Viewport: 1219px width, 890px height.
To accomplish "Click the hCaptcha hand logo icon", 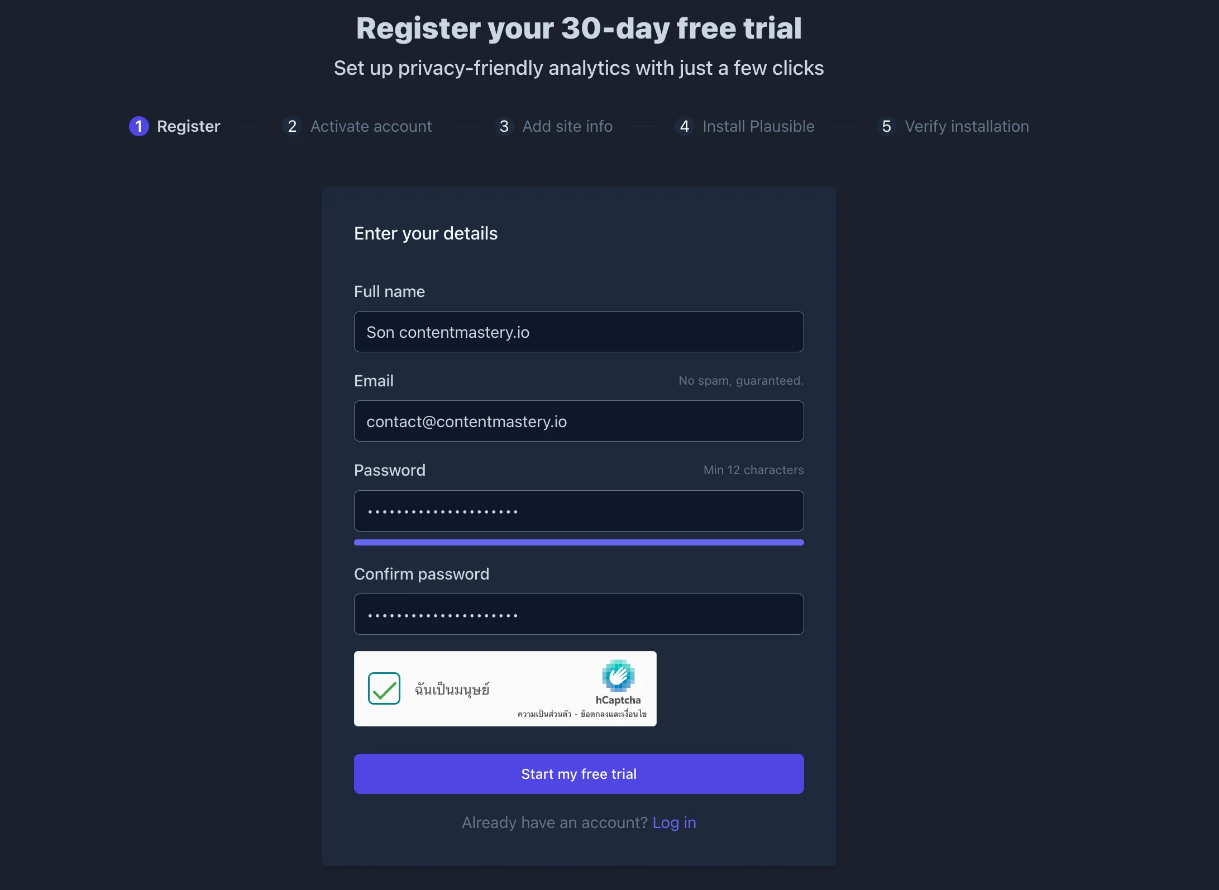I will [618, 675].
